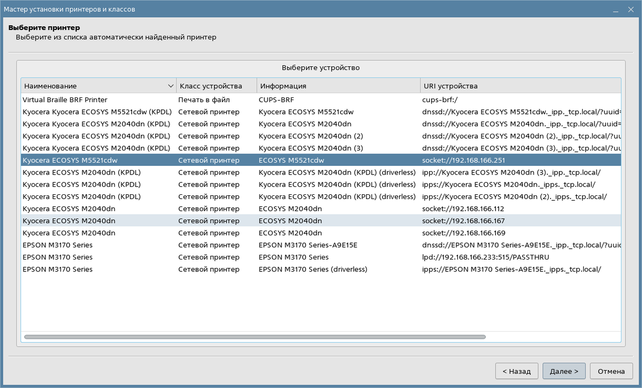Viewport: 642px width, 388px height.
Task: Click info cell Kyocera ECOSYS M2040dn (2)
Action: coord(311,136)
